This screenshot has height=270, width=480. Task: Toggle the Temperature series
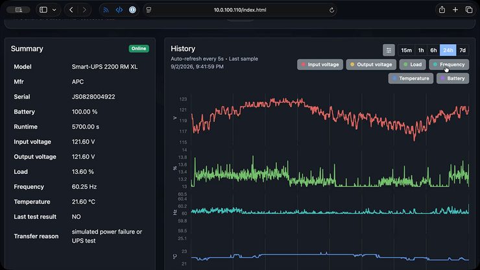click(411, 79)
